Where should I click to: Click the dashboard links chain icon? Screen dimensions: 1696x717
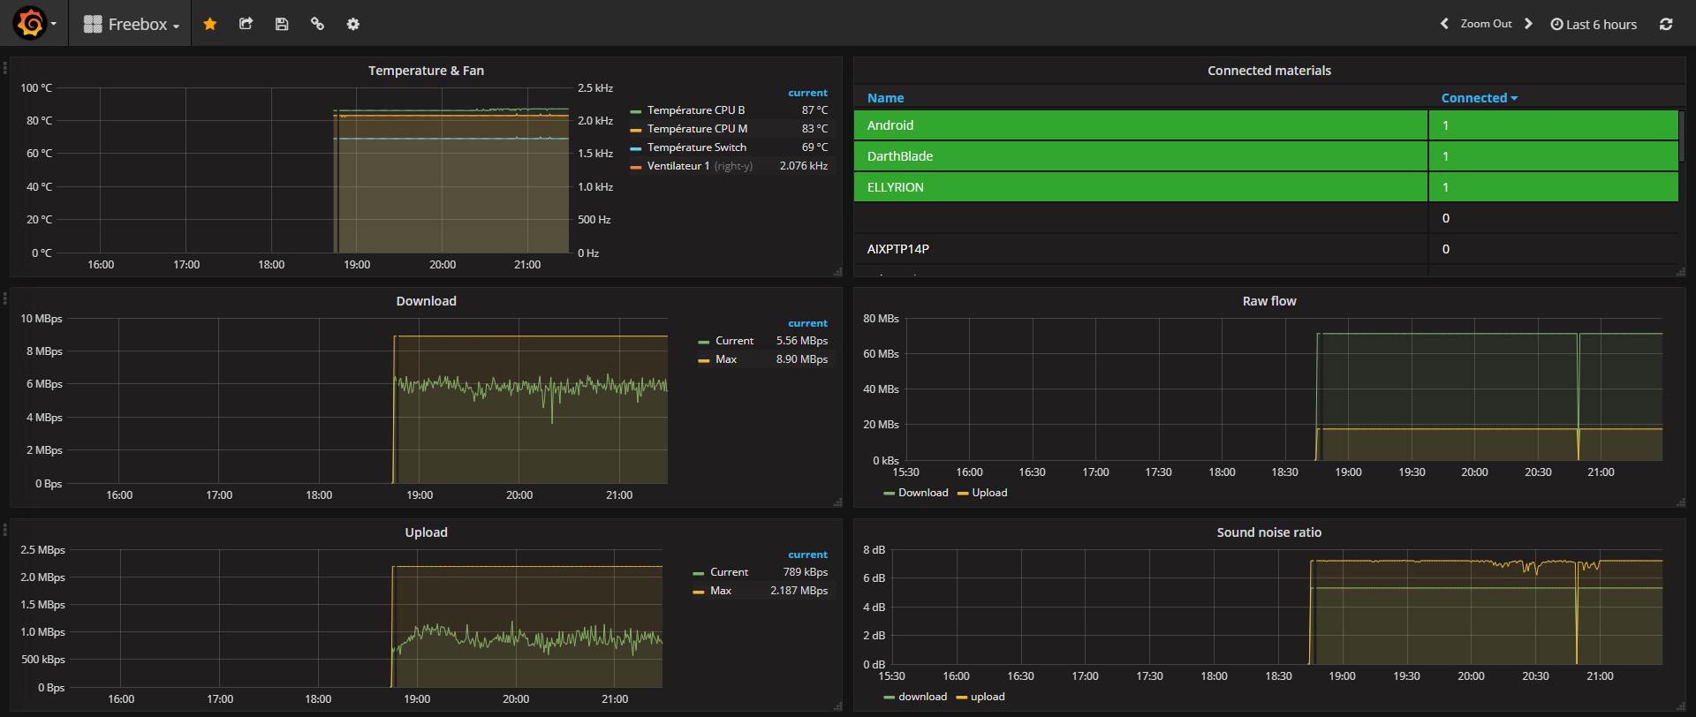[317, 24]
